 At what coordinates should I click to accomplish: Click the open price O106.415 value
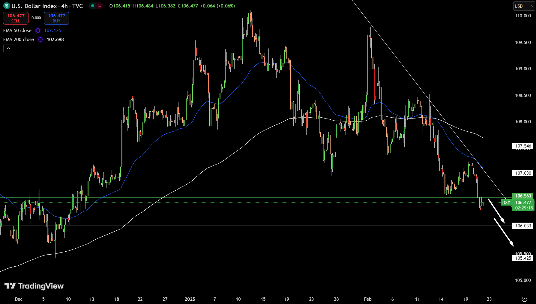[120, 6]
